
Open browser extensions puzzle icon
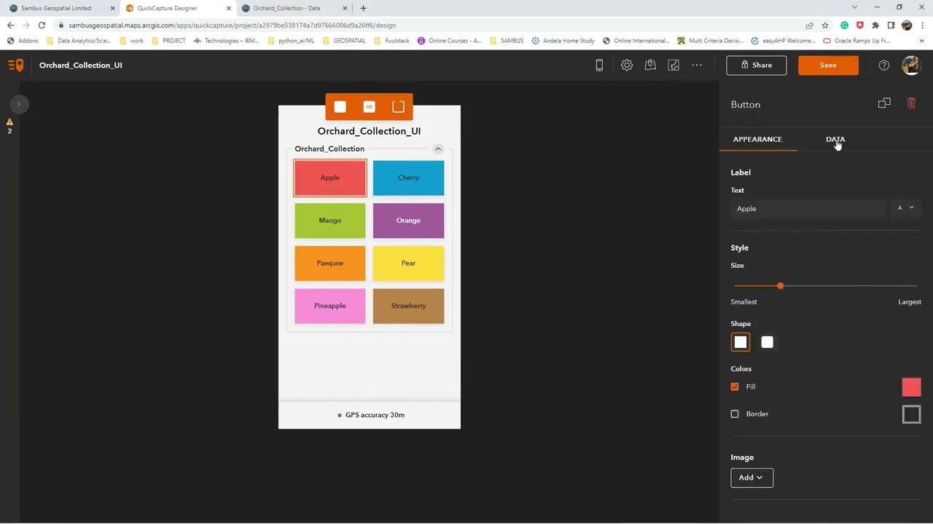click(875, 25)
